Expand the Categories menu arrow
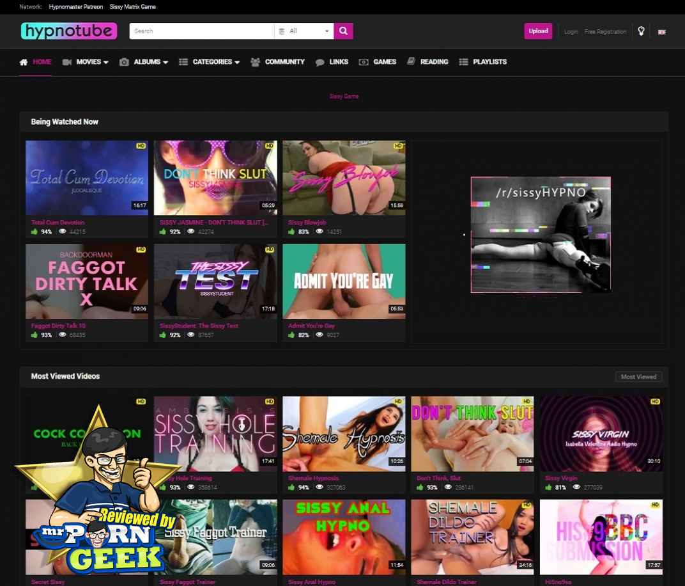Viewport: 685px width, 586px height. [237, 63]
